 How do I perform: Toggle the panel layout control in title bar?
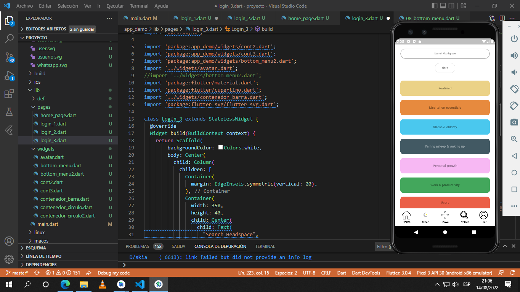(x=443, y=6)
